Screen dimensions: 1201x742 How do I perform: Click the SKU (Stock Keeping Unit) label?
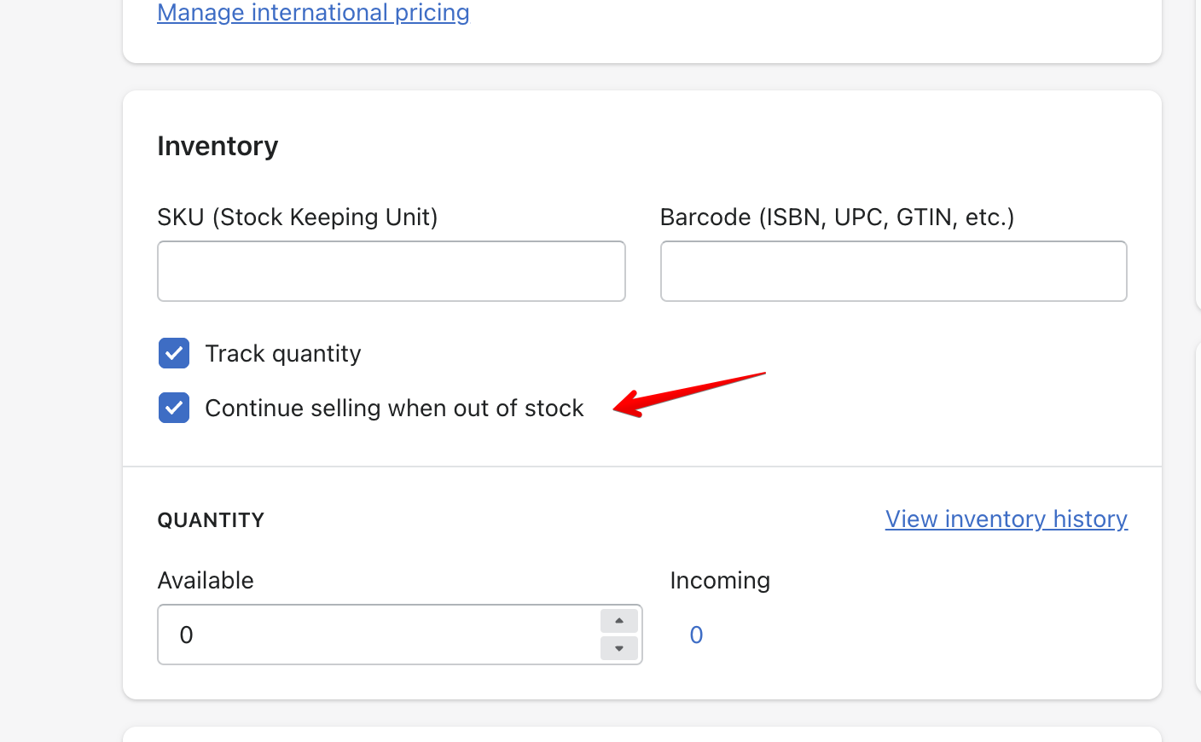[x=297, y=217]
